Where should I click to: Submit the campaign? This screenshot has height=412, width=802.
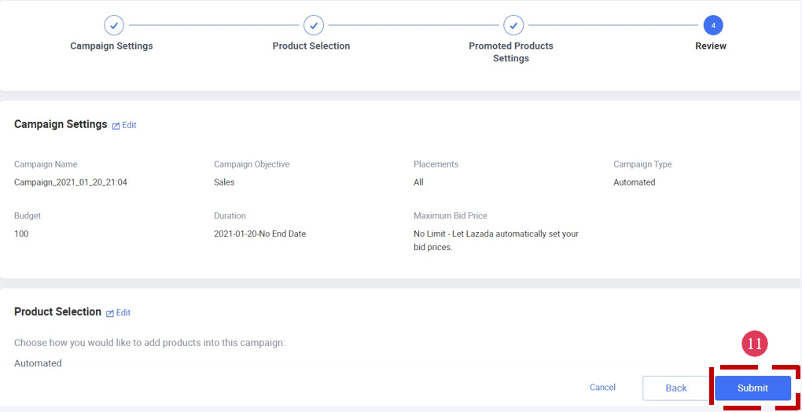752,388
